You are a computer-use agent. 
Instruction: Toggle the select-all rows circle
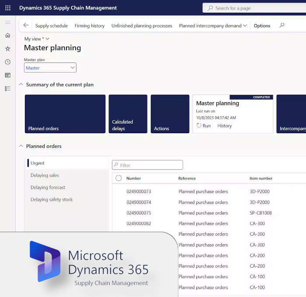[x=118, y=178]
